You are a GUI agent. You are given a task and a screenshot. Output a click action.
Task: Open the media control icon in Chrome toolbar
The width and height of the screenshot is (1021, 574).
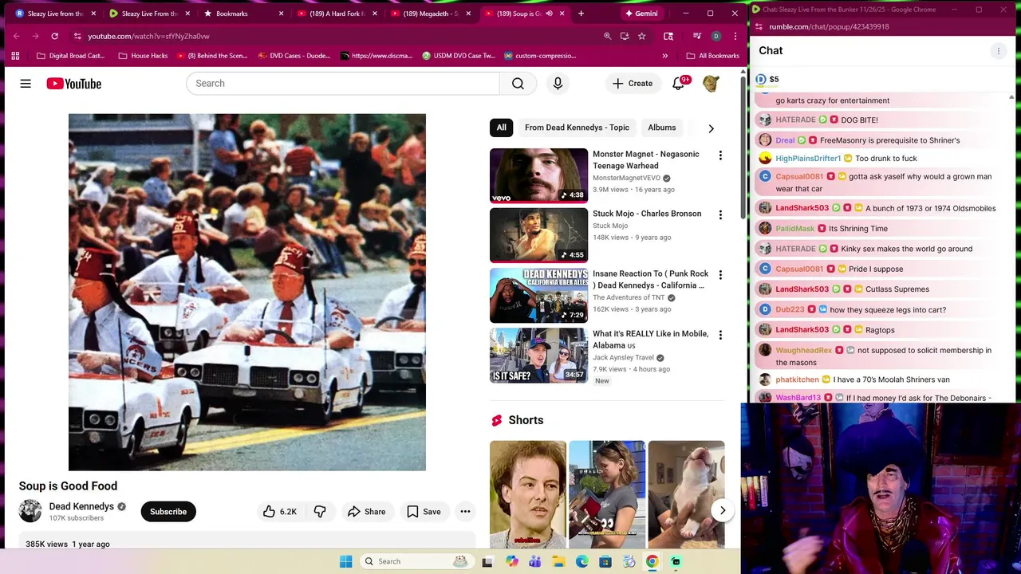(x=697, y=36)
